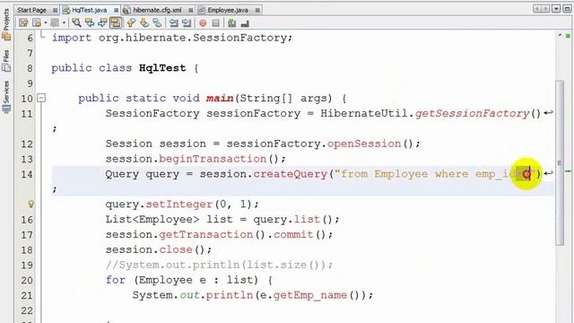Maximize the editor window button

coord(567,8)
